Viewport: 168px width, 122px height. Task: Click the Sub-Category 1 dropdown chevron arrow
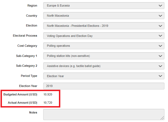point(161,56)
